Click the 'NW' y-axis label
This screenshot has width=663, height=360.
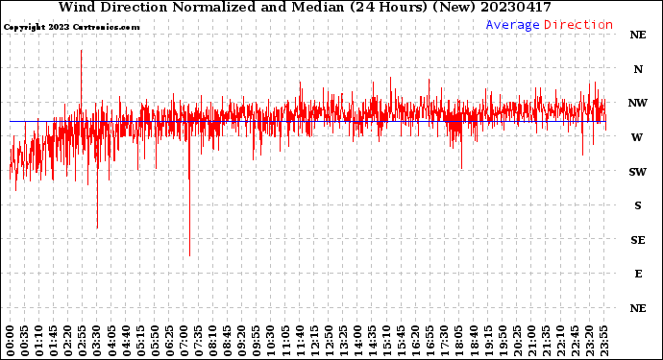pos(638,103)
